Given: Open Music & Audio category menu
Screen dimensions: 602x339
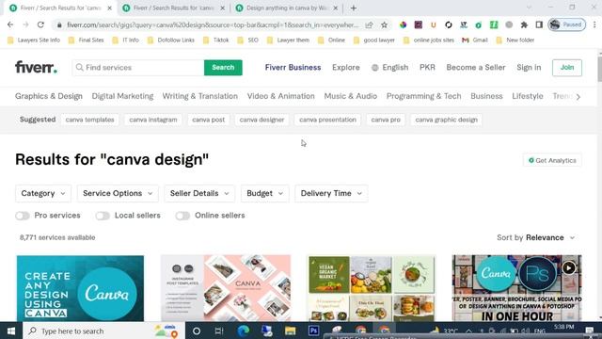Looking at the screenshot, I should click(351, 96).
